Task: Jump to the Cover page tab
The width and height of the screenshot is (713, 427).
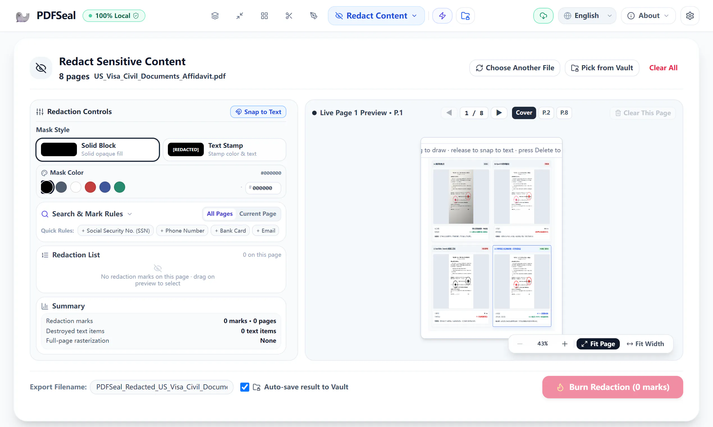Action: [x=524, y=113]
